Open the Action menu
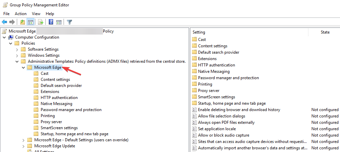340x152 pixels. 21,14
